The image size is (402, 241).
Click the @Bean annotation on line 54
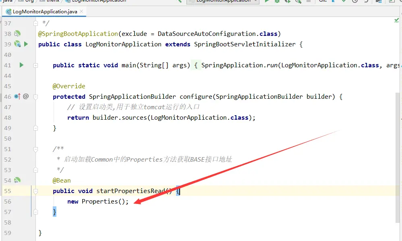(x=62, y=181)
